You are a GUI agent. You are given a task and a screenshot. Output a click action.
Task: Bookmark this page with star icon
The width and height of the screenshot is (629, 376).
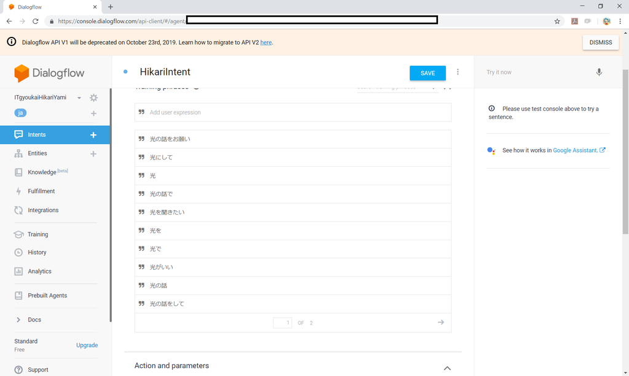[x=557, y=21]
